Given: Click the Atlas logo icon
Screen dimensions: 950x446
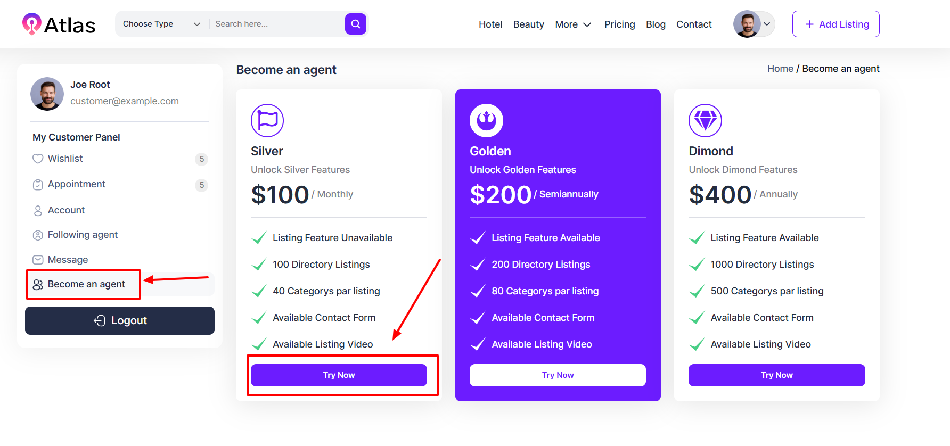Looking at the screenshot, I should [31, 24].
